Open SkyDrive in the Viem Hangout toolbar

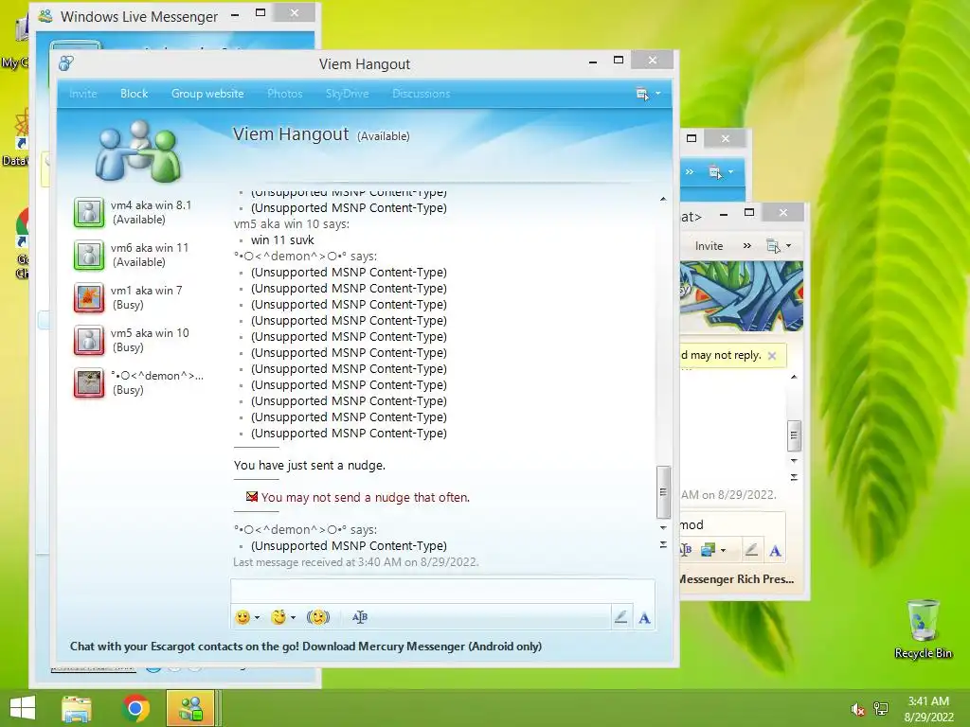tap(347, 94)
